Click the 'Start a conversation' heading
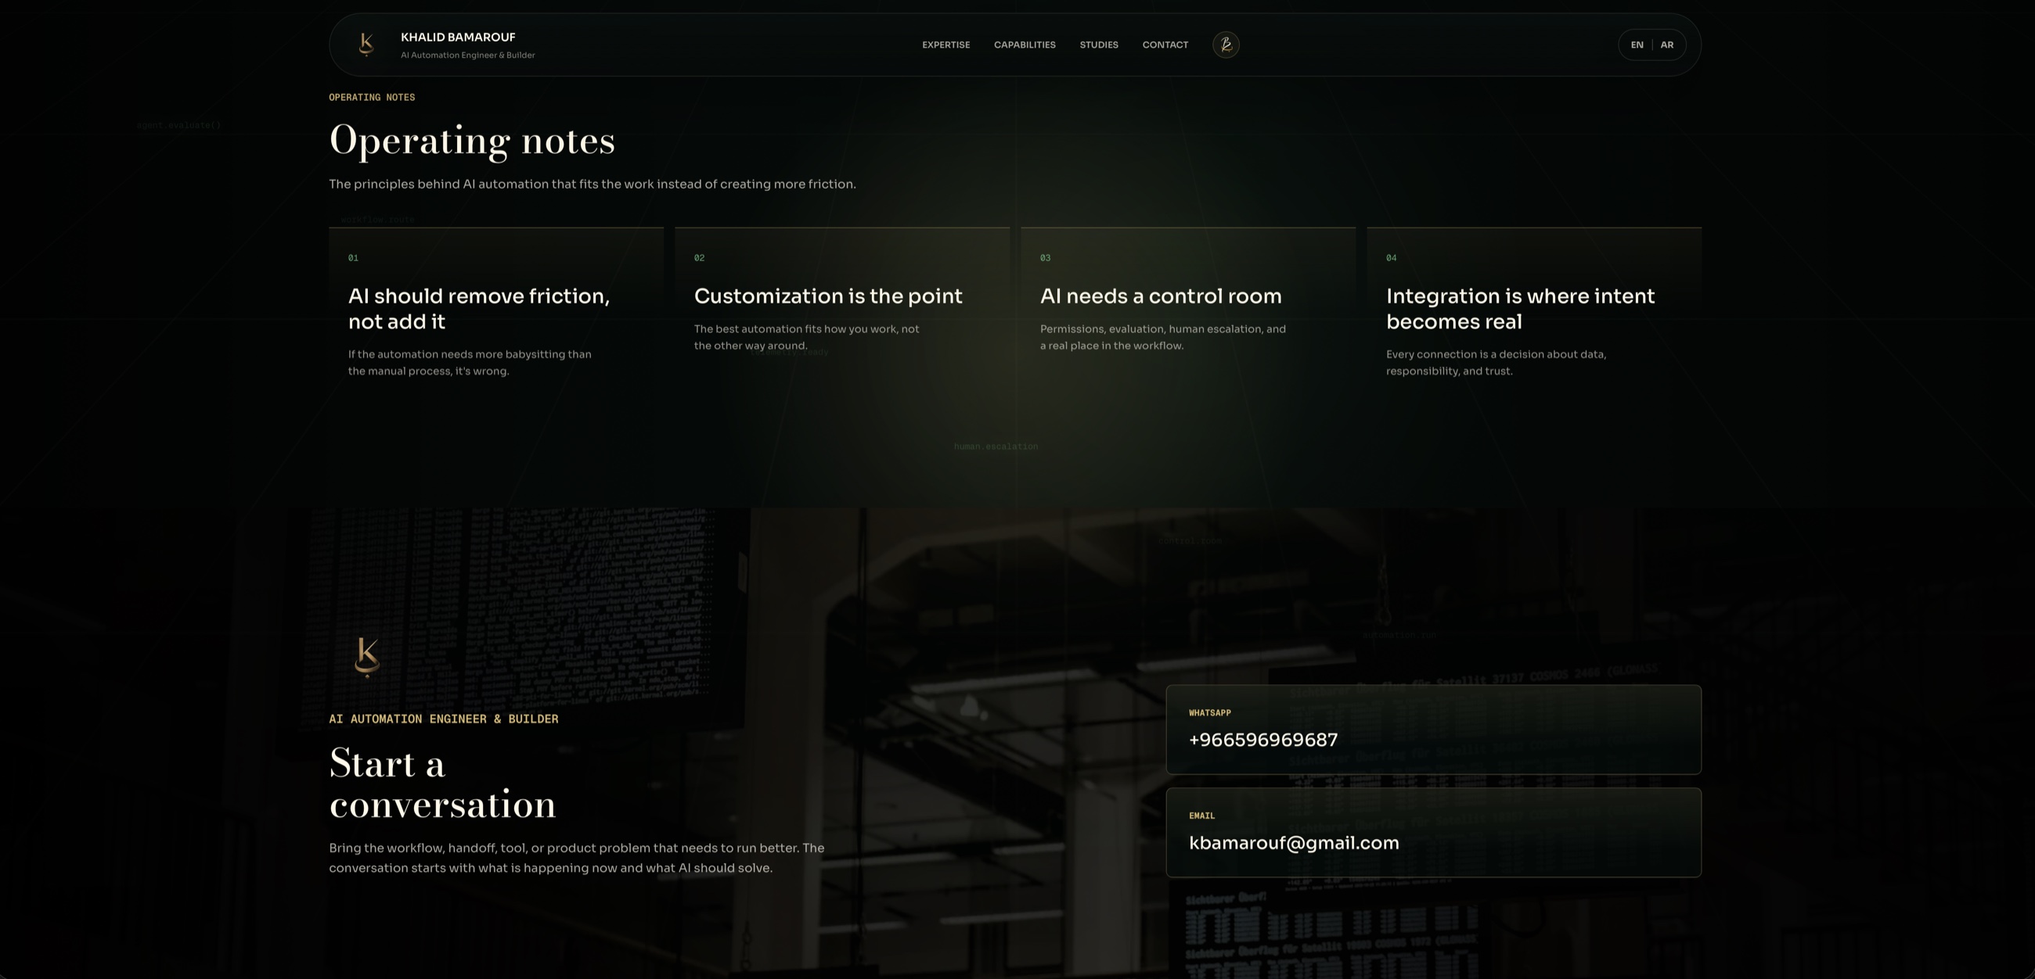The image size is (2035, 979). point(442,784)
